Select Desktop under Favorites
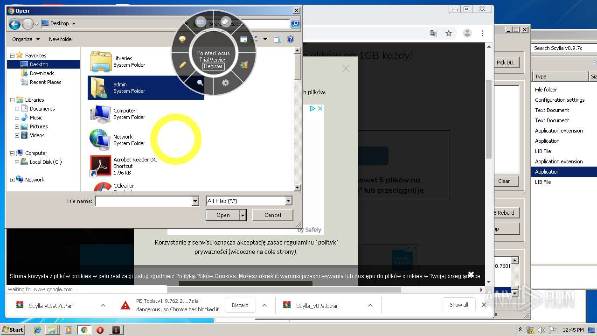The height and width of the screenshot is (336, 597). click(39, 64)
